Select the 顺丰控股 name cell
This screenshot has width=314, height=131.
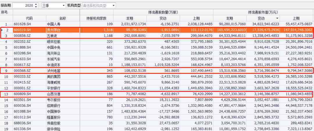pyautogui.click(x=63, y=42)
